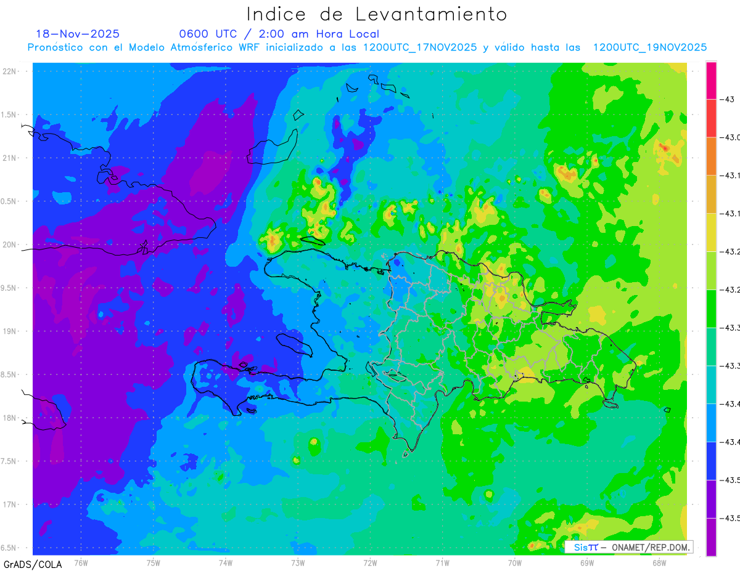Click '0600 UTC / 2:00 am Hora Local'
This screenshot has width=740, height=571.
[x=279, y=34]
